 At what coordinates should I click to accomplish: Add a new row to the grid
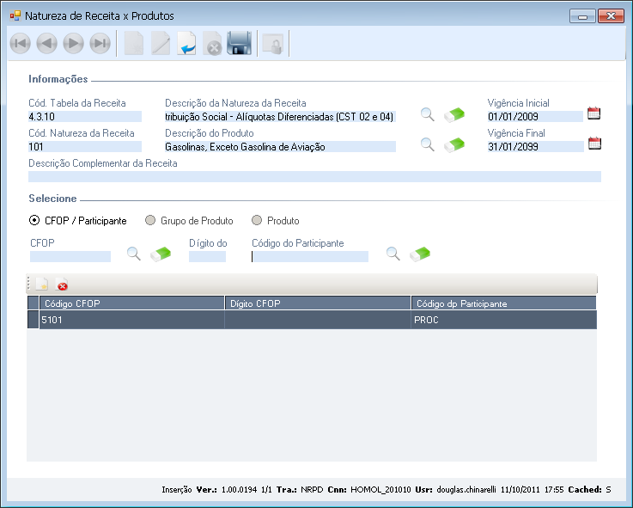pyautogui.click(x=40, y=285)
